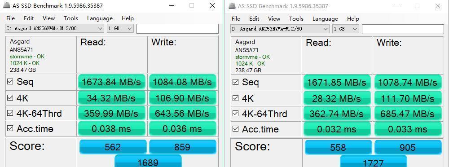This screenshot has width=449, height=167.
Task: Select 4K write result 106.90 MB/s
Action: 182,98
